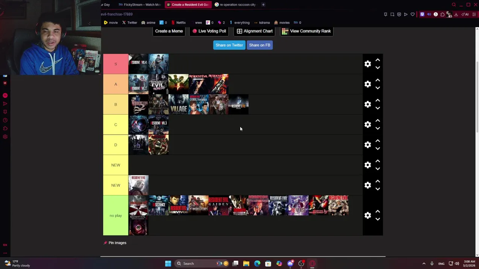Click Pin Images option
This screenshot has width=479, height=269.
(x=115, y=243)
